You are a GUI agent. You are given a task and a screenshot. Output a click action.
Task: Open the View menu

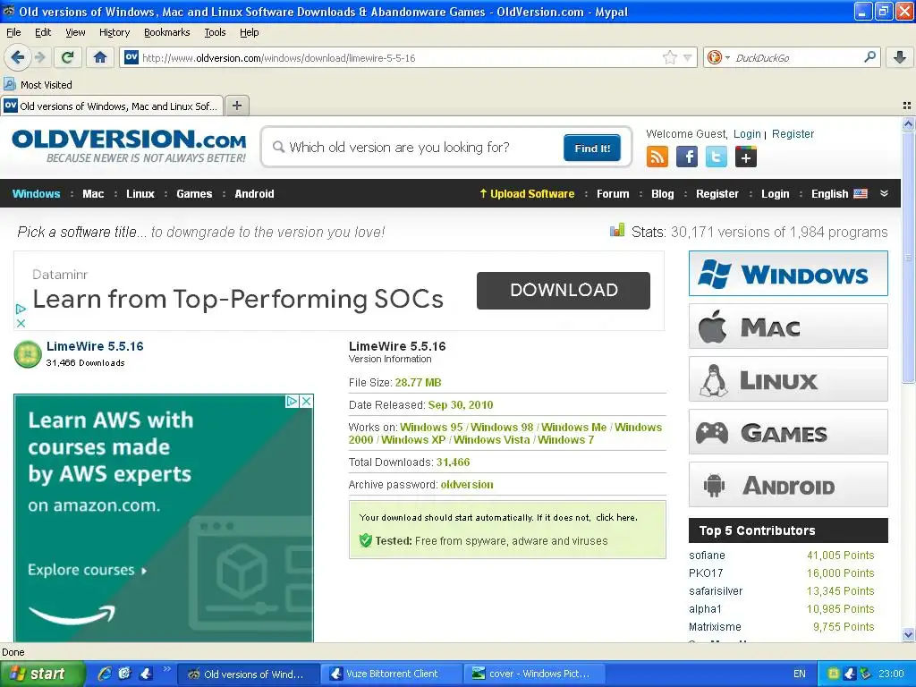[x=75, y=32]
